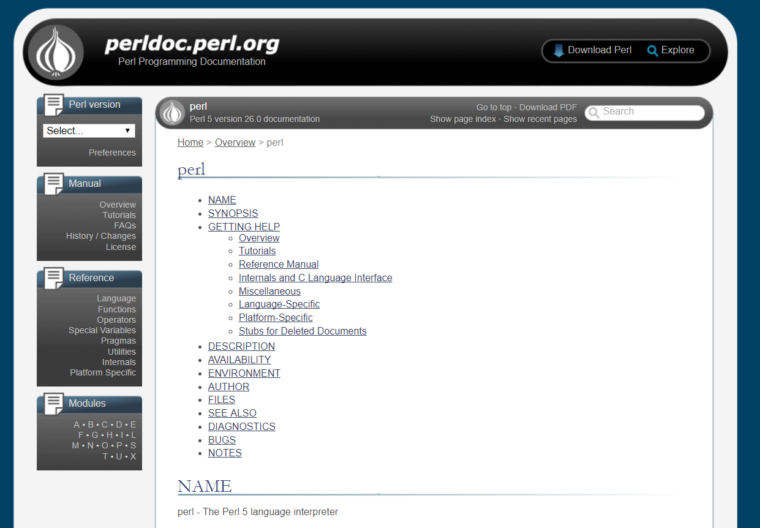The width and height of the screenshot is (760, 528).
Task: Click the Perl version panel document icon
Action: click(x=54, y=105)
